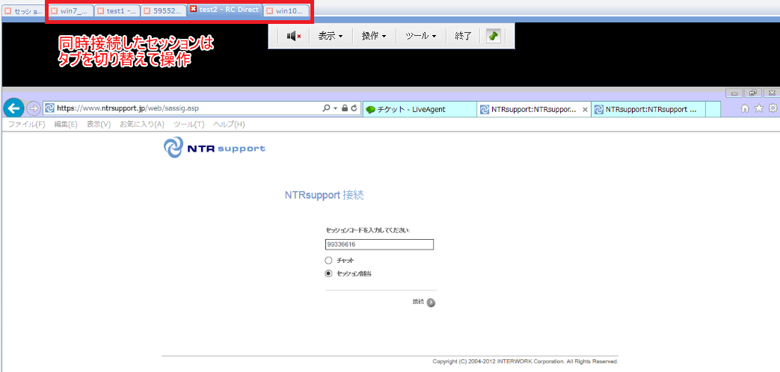The width and height of the screenshot is (780, 372).
Task: Open the rightmost NTRsupport browser tab
Action: click(648, 110)
